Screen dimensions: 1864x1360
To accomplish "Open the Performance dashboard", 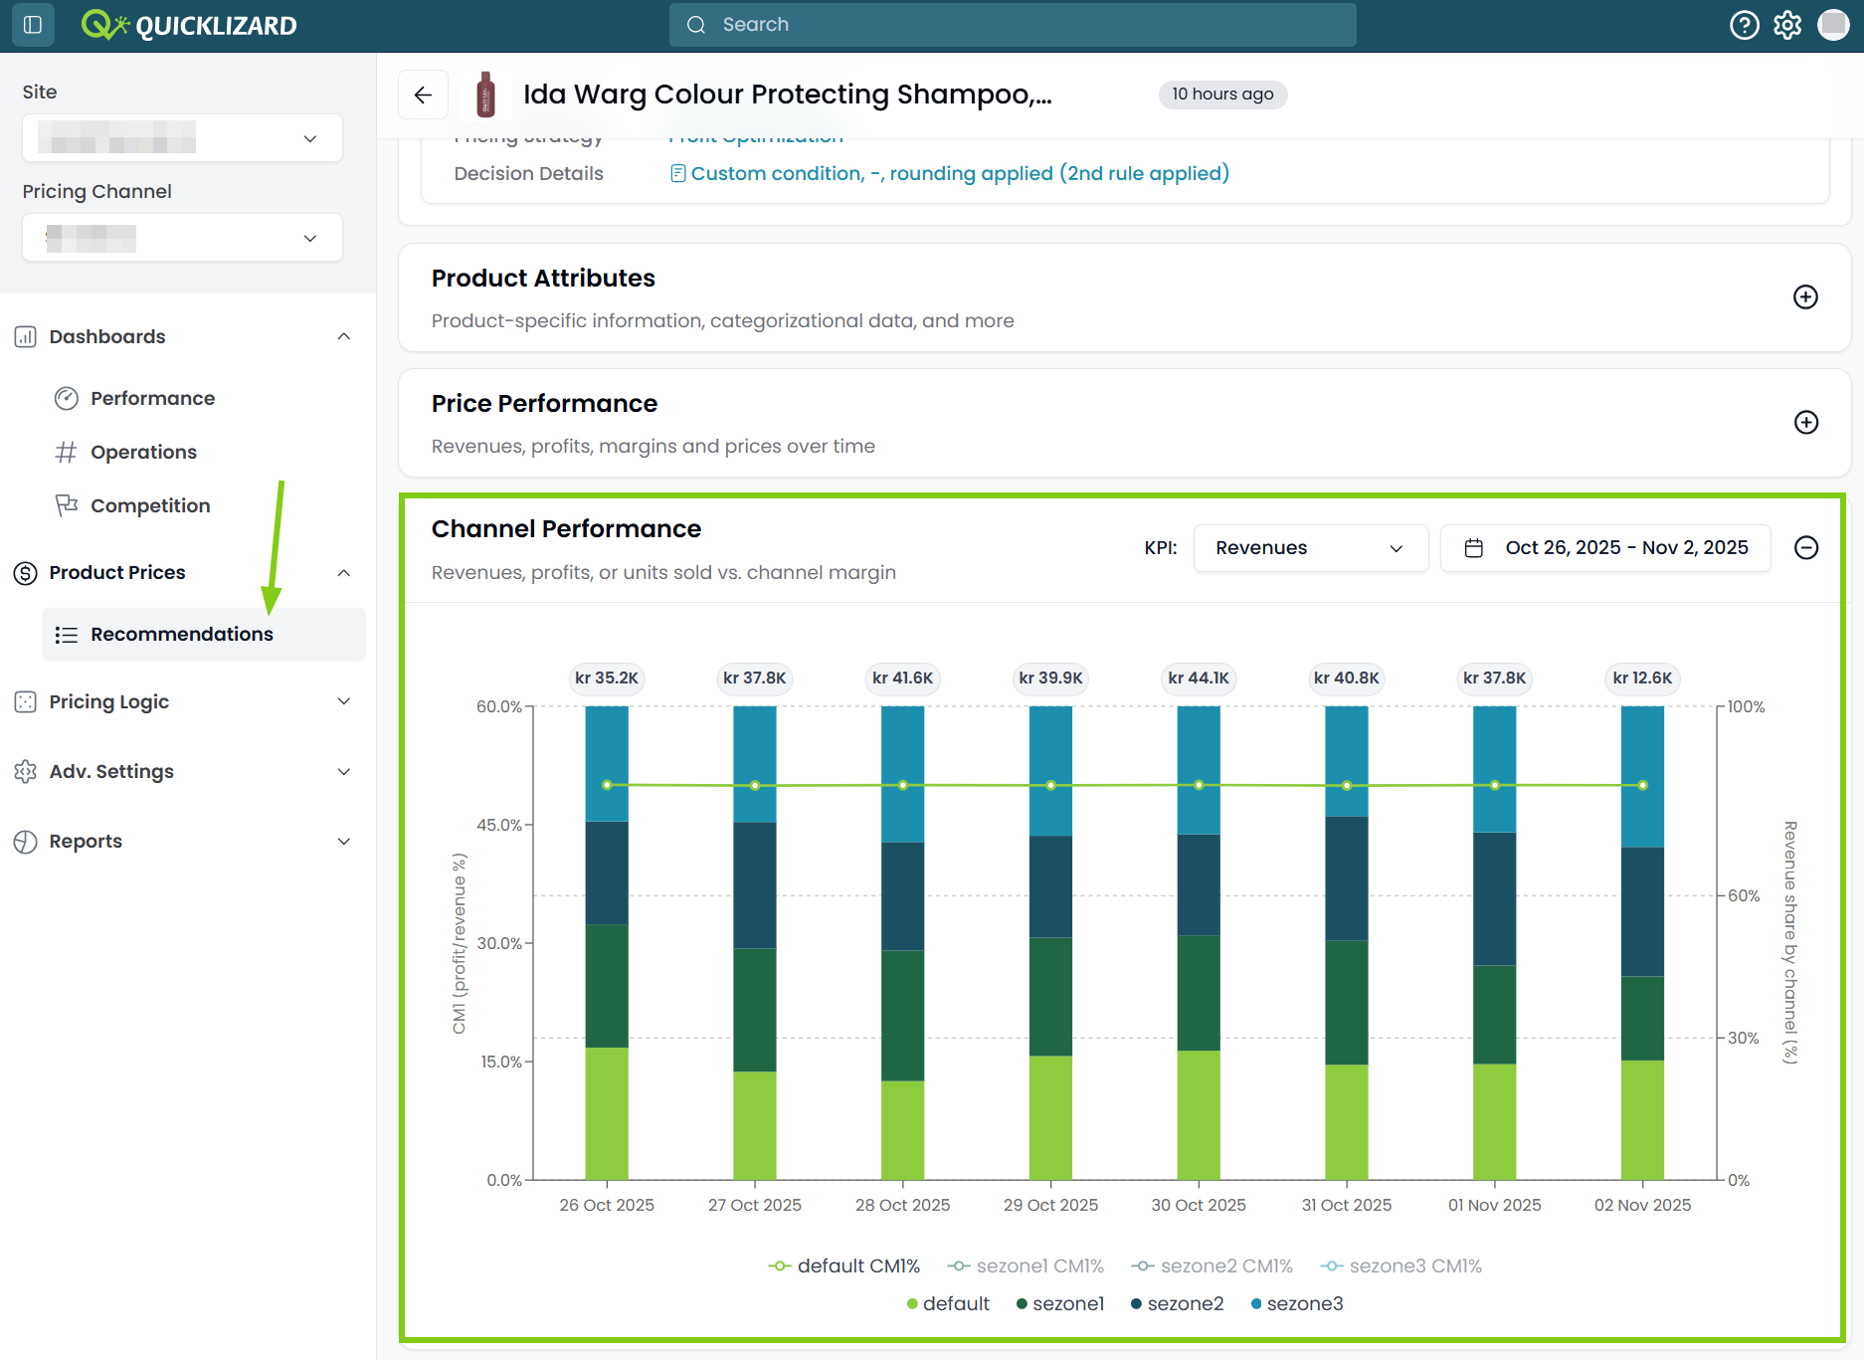I will (152, 398).
